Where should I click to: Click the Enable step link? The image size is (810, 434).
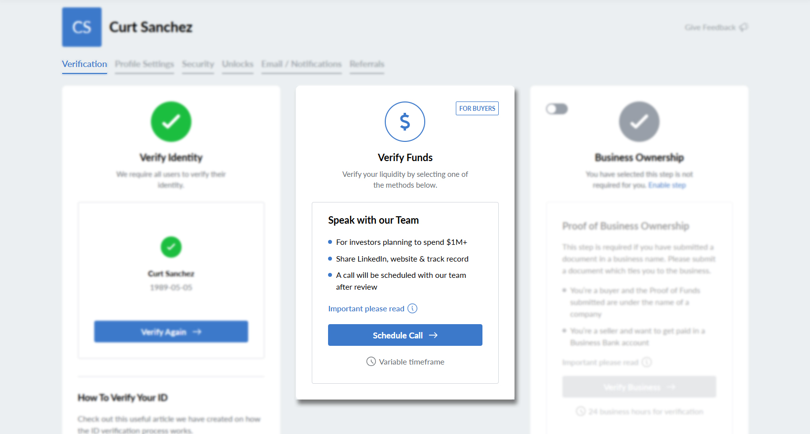(x=667, y=185)
